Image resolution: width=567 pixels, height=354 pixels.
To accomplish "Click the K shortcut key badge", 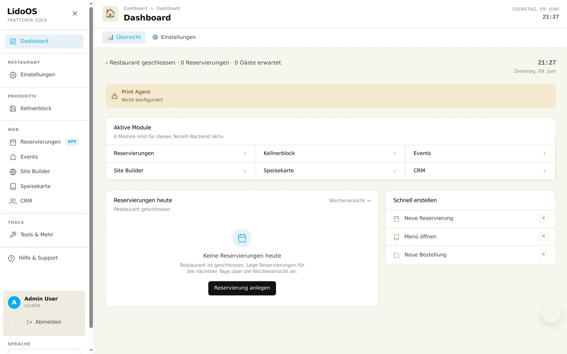I will pos(544,255).
